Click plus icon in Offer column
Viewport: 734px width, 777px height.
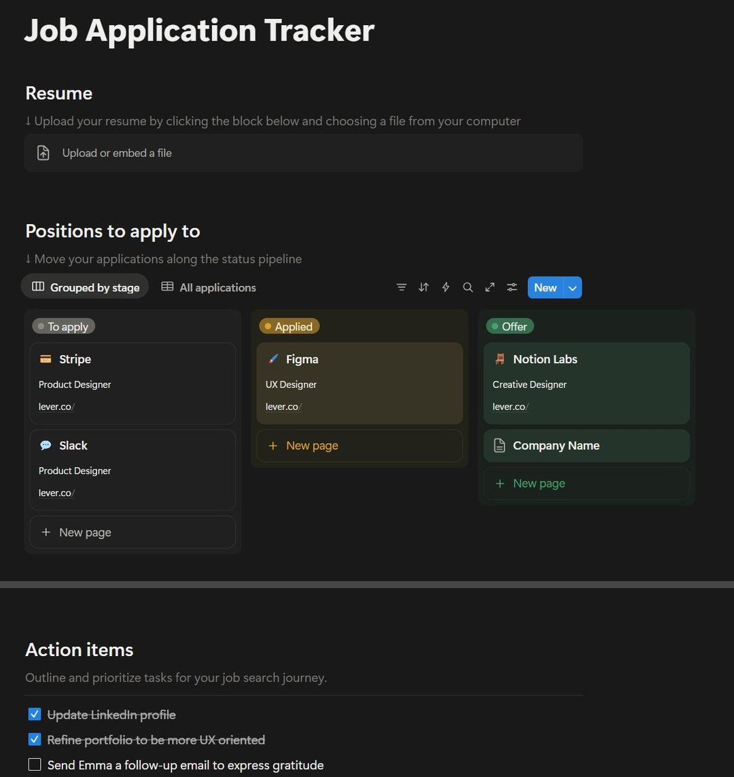click(x=500, y=483)
